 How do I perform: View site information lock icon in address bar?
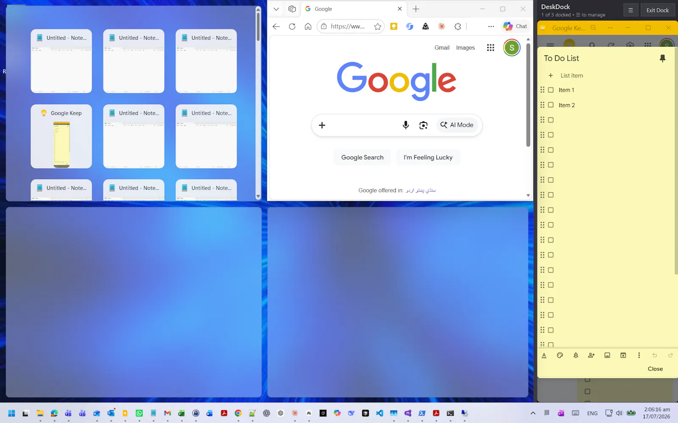324,26
